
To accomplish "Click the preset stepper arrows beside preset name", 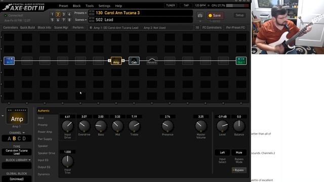I will pyautogui.click(x=92, y=13).
